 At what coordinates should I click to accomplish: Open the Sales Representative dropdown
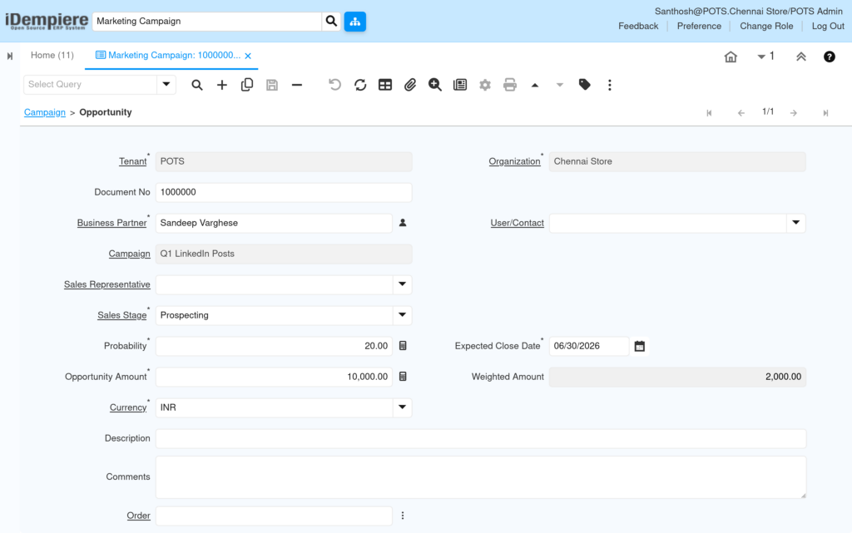coord(402,284)
